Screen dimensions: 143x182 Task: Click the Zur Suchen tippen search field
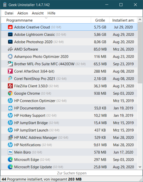click(x=71, y=173)
